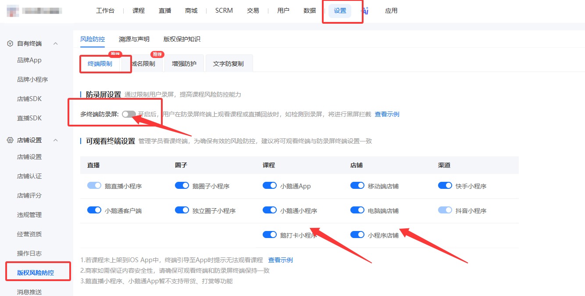The image size is (585, 296).
Task: Open 违规管理 sidebar item
Action: [29, 215]
